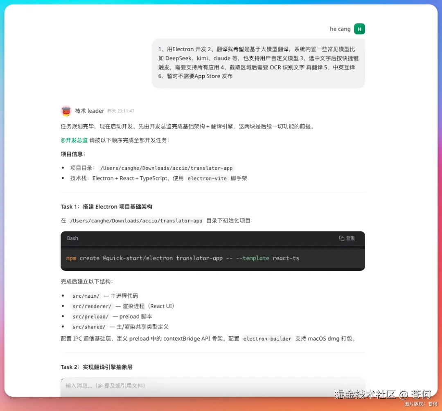
Task: Select the Bash label on the code block
Action: tap(72, 238)
